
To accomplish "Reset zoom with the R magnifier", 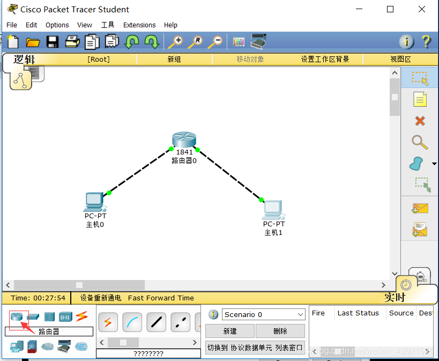I will [195, 42].
